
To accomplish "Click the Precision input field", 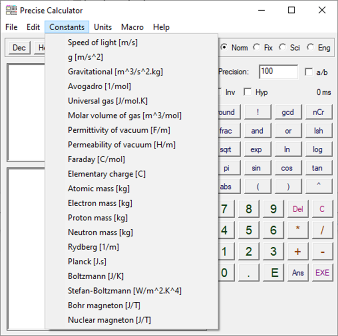I will click(279, 72).
